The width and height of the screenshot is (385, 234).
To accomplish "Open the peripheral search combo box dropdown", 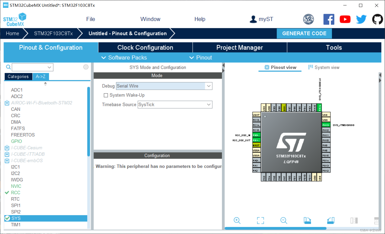I will [x=49, y=67].
